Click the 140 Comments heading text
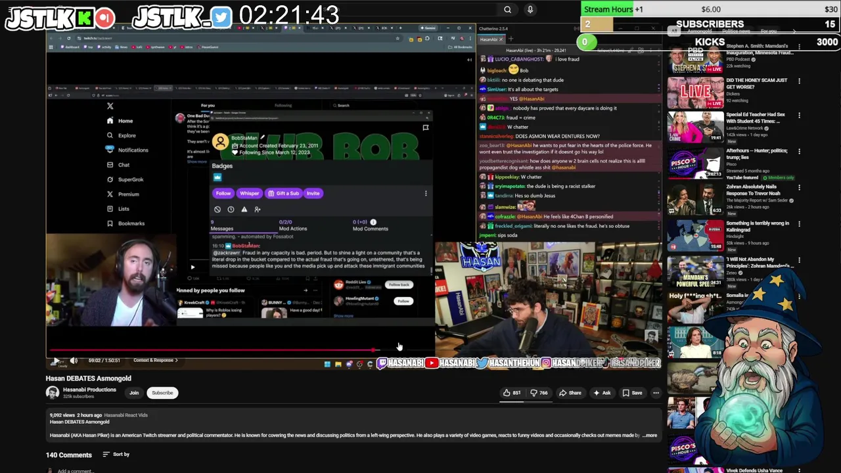 click(69, 455)
